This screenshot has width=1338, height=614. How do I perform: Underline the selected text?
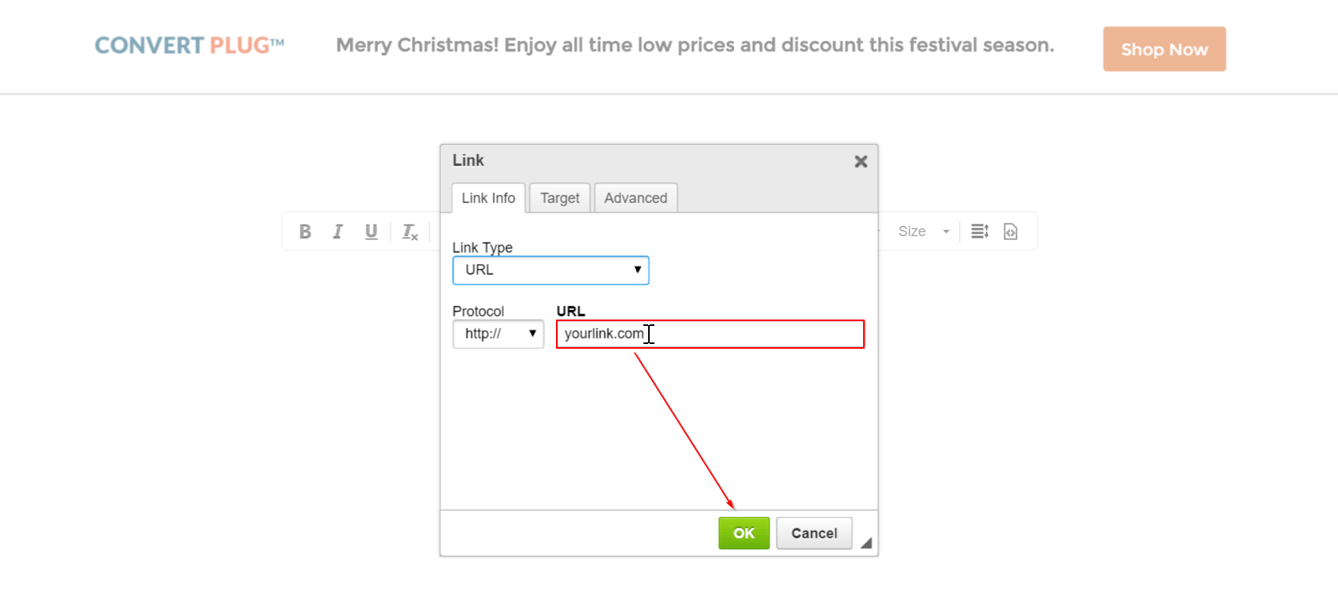pyautogui.click(x=371, y=231)
